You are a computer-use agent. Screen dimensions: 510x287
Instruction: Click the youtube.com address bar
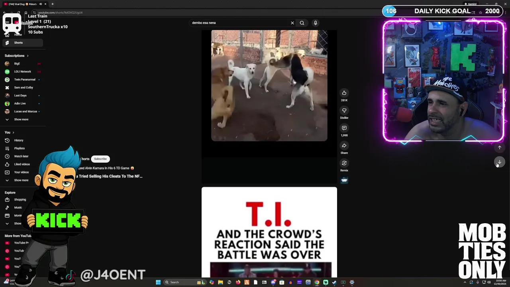tap(60, 12)
